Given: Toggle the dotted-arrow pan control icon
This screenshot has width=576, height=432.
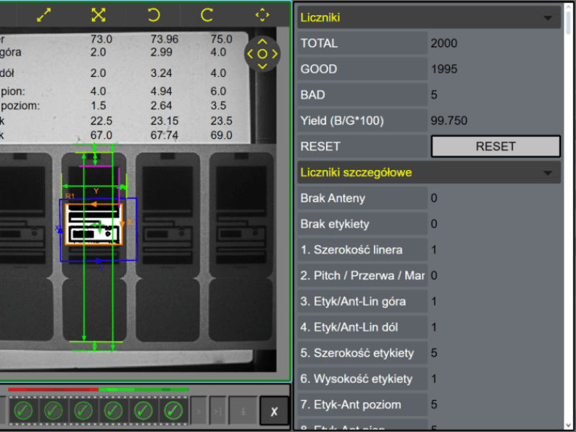Looking at the screenshot, I should pyautogui.click(x=262, y=14).
